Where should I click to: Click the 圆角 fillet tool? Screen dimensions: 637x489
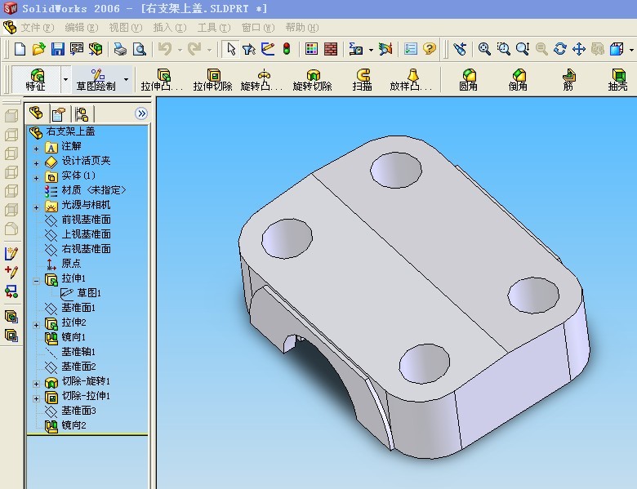tap(469, 80)
